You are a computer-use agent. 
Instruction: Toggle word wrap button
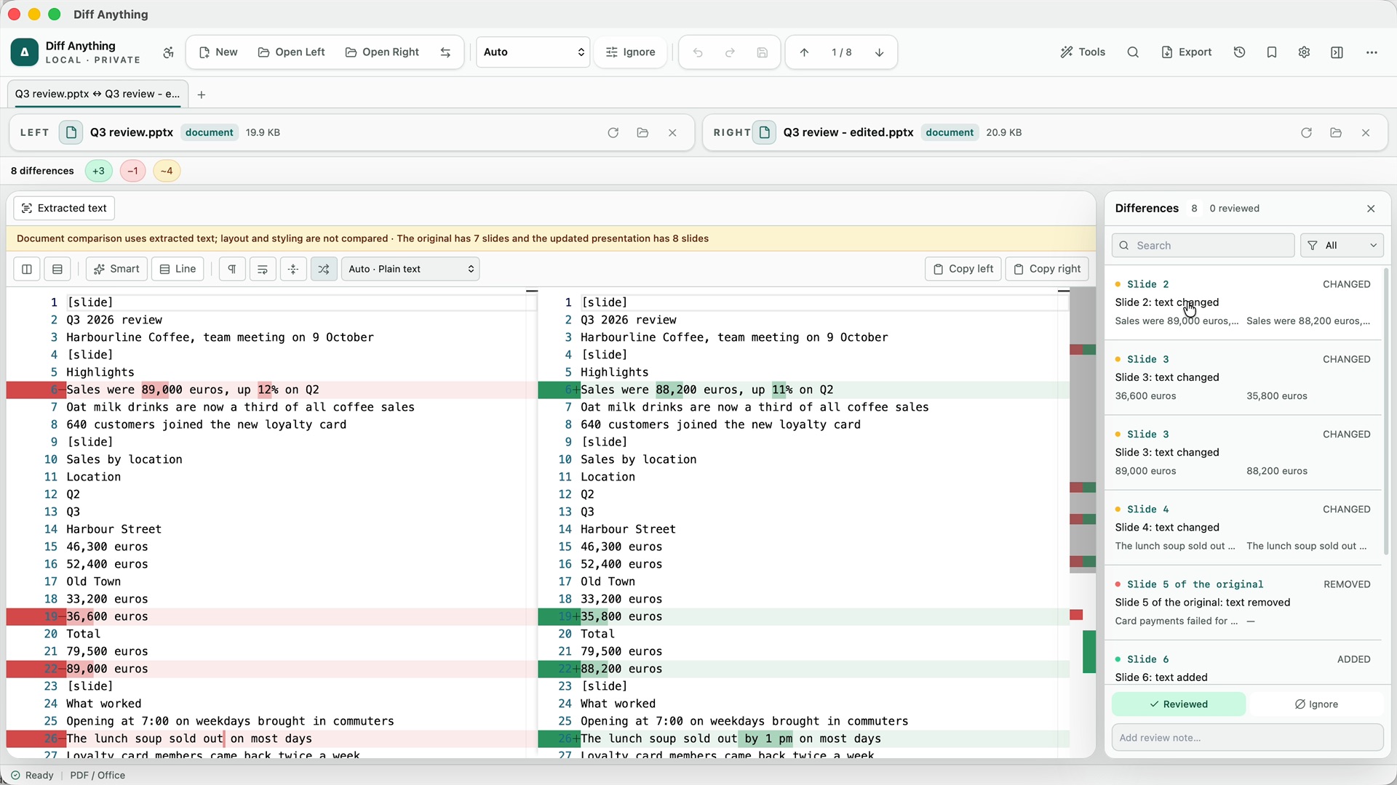tap(263, 269)
